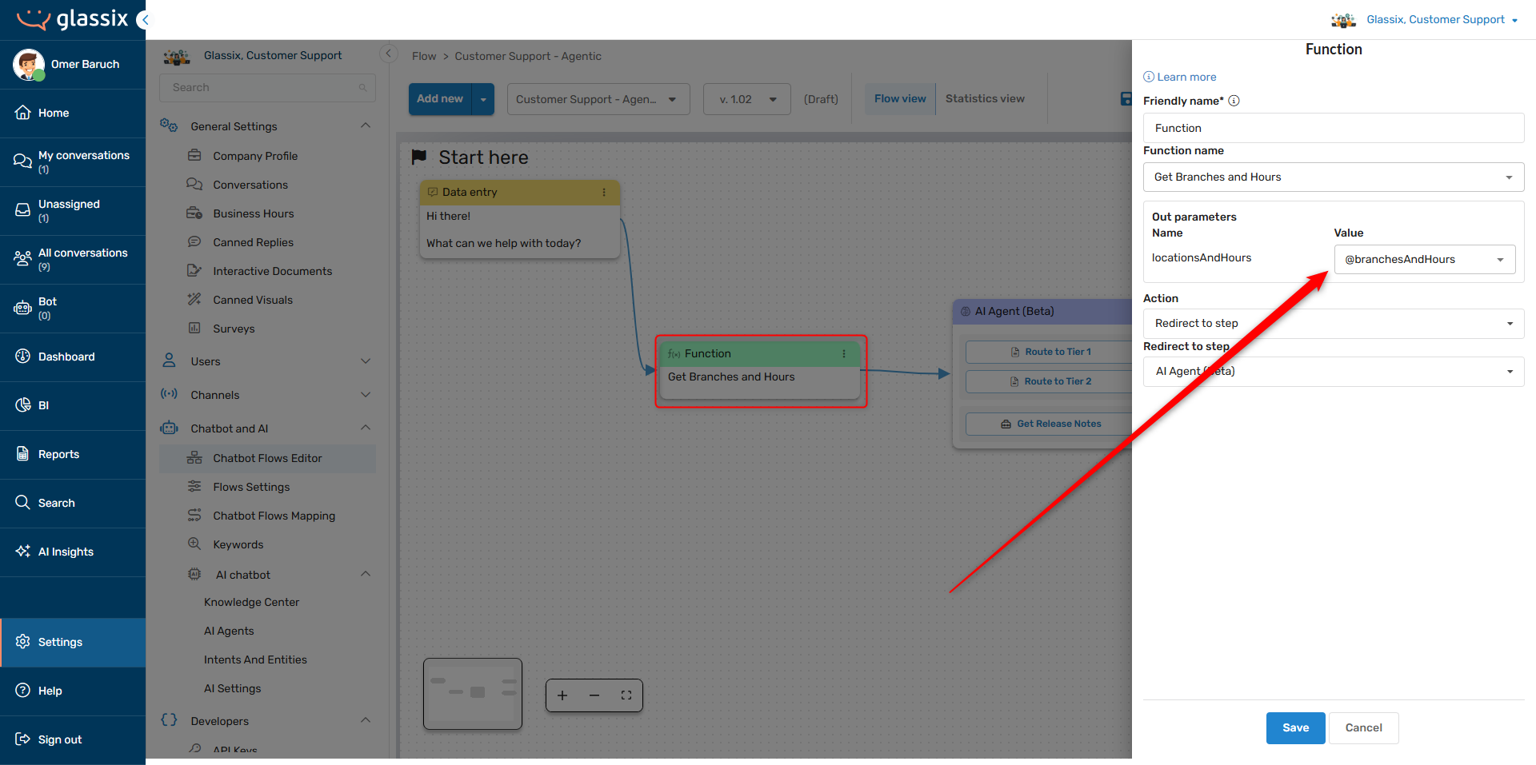Click the Reports document icon
This screenshot has width=1536, height=765.
[x=22, y=454]
